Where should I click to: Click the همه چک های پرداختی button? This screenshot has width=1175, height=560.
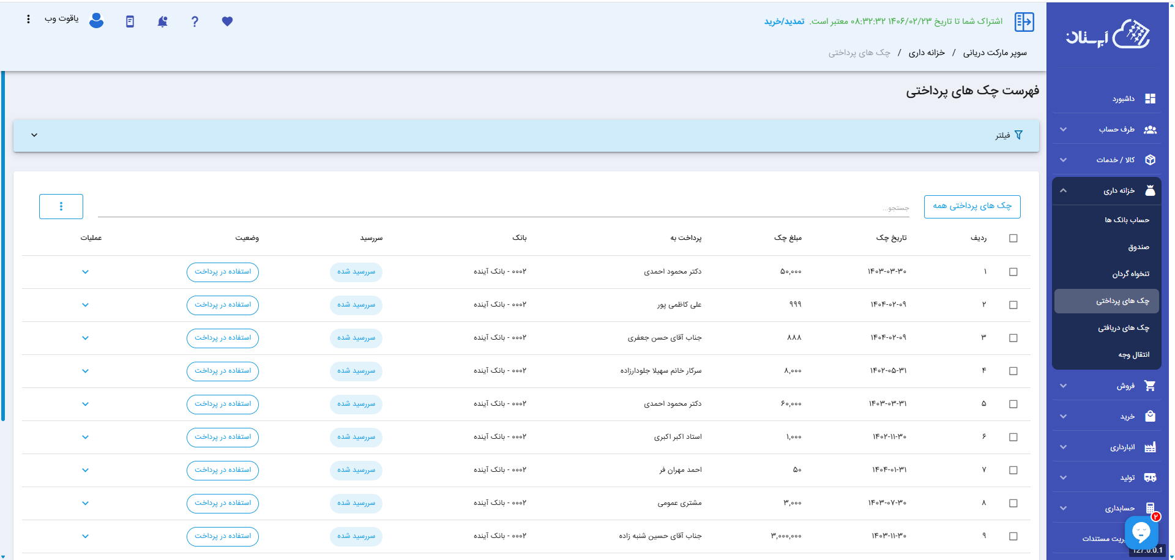point(972,206)
